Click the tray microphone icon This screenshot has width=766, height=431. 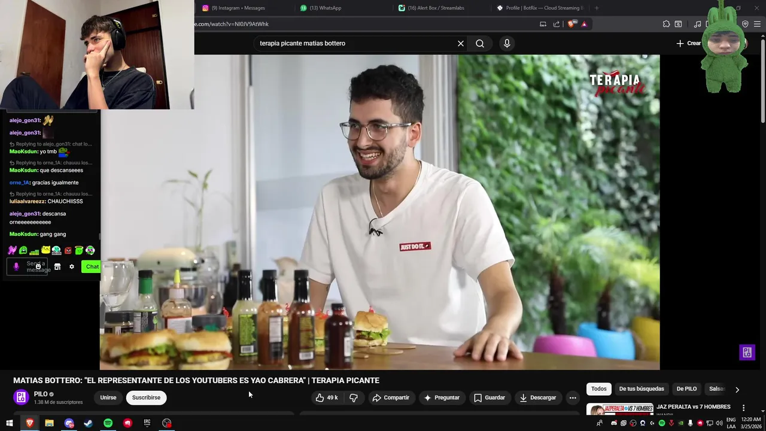coord(690,423)
